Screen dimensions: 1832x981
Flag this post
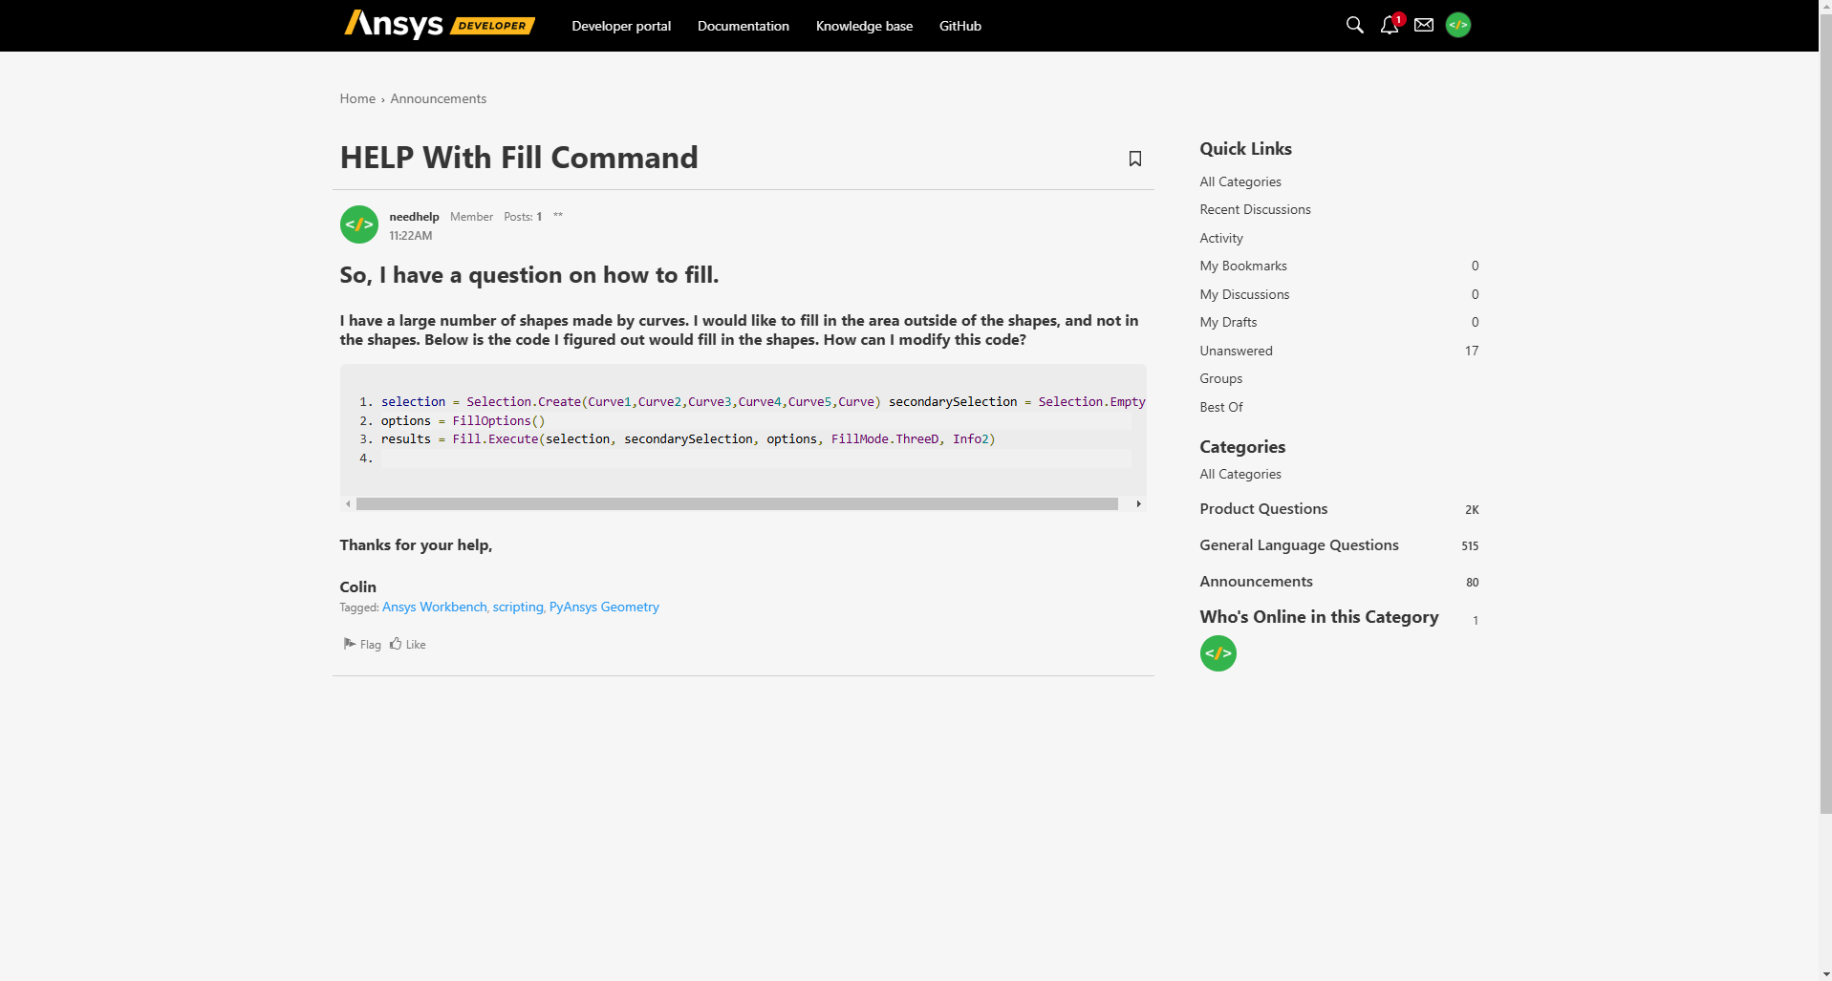pos(362,645)
